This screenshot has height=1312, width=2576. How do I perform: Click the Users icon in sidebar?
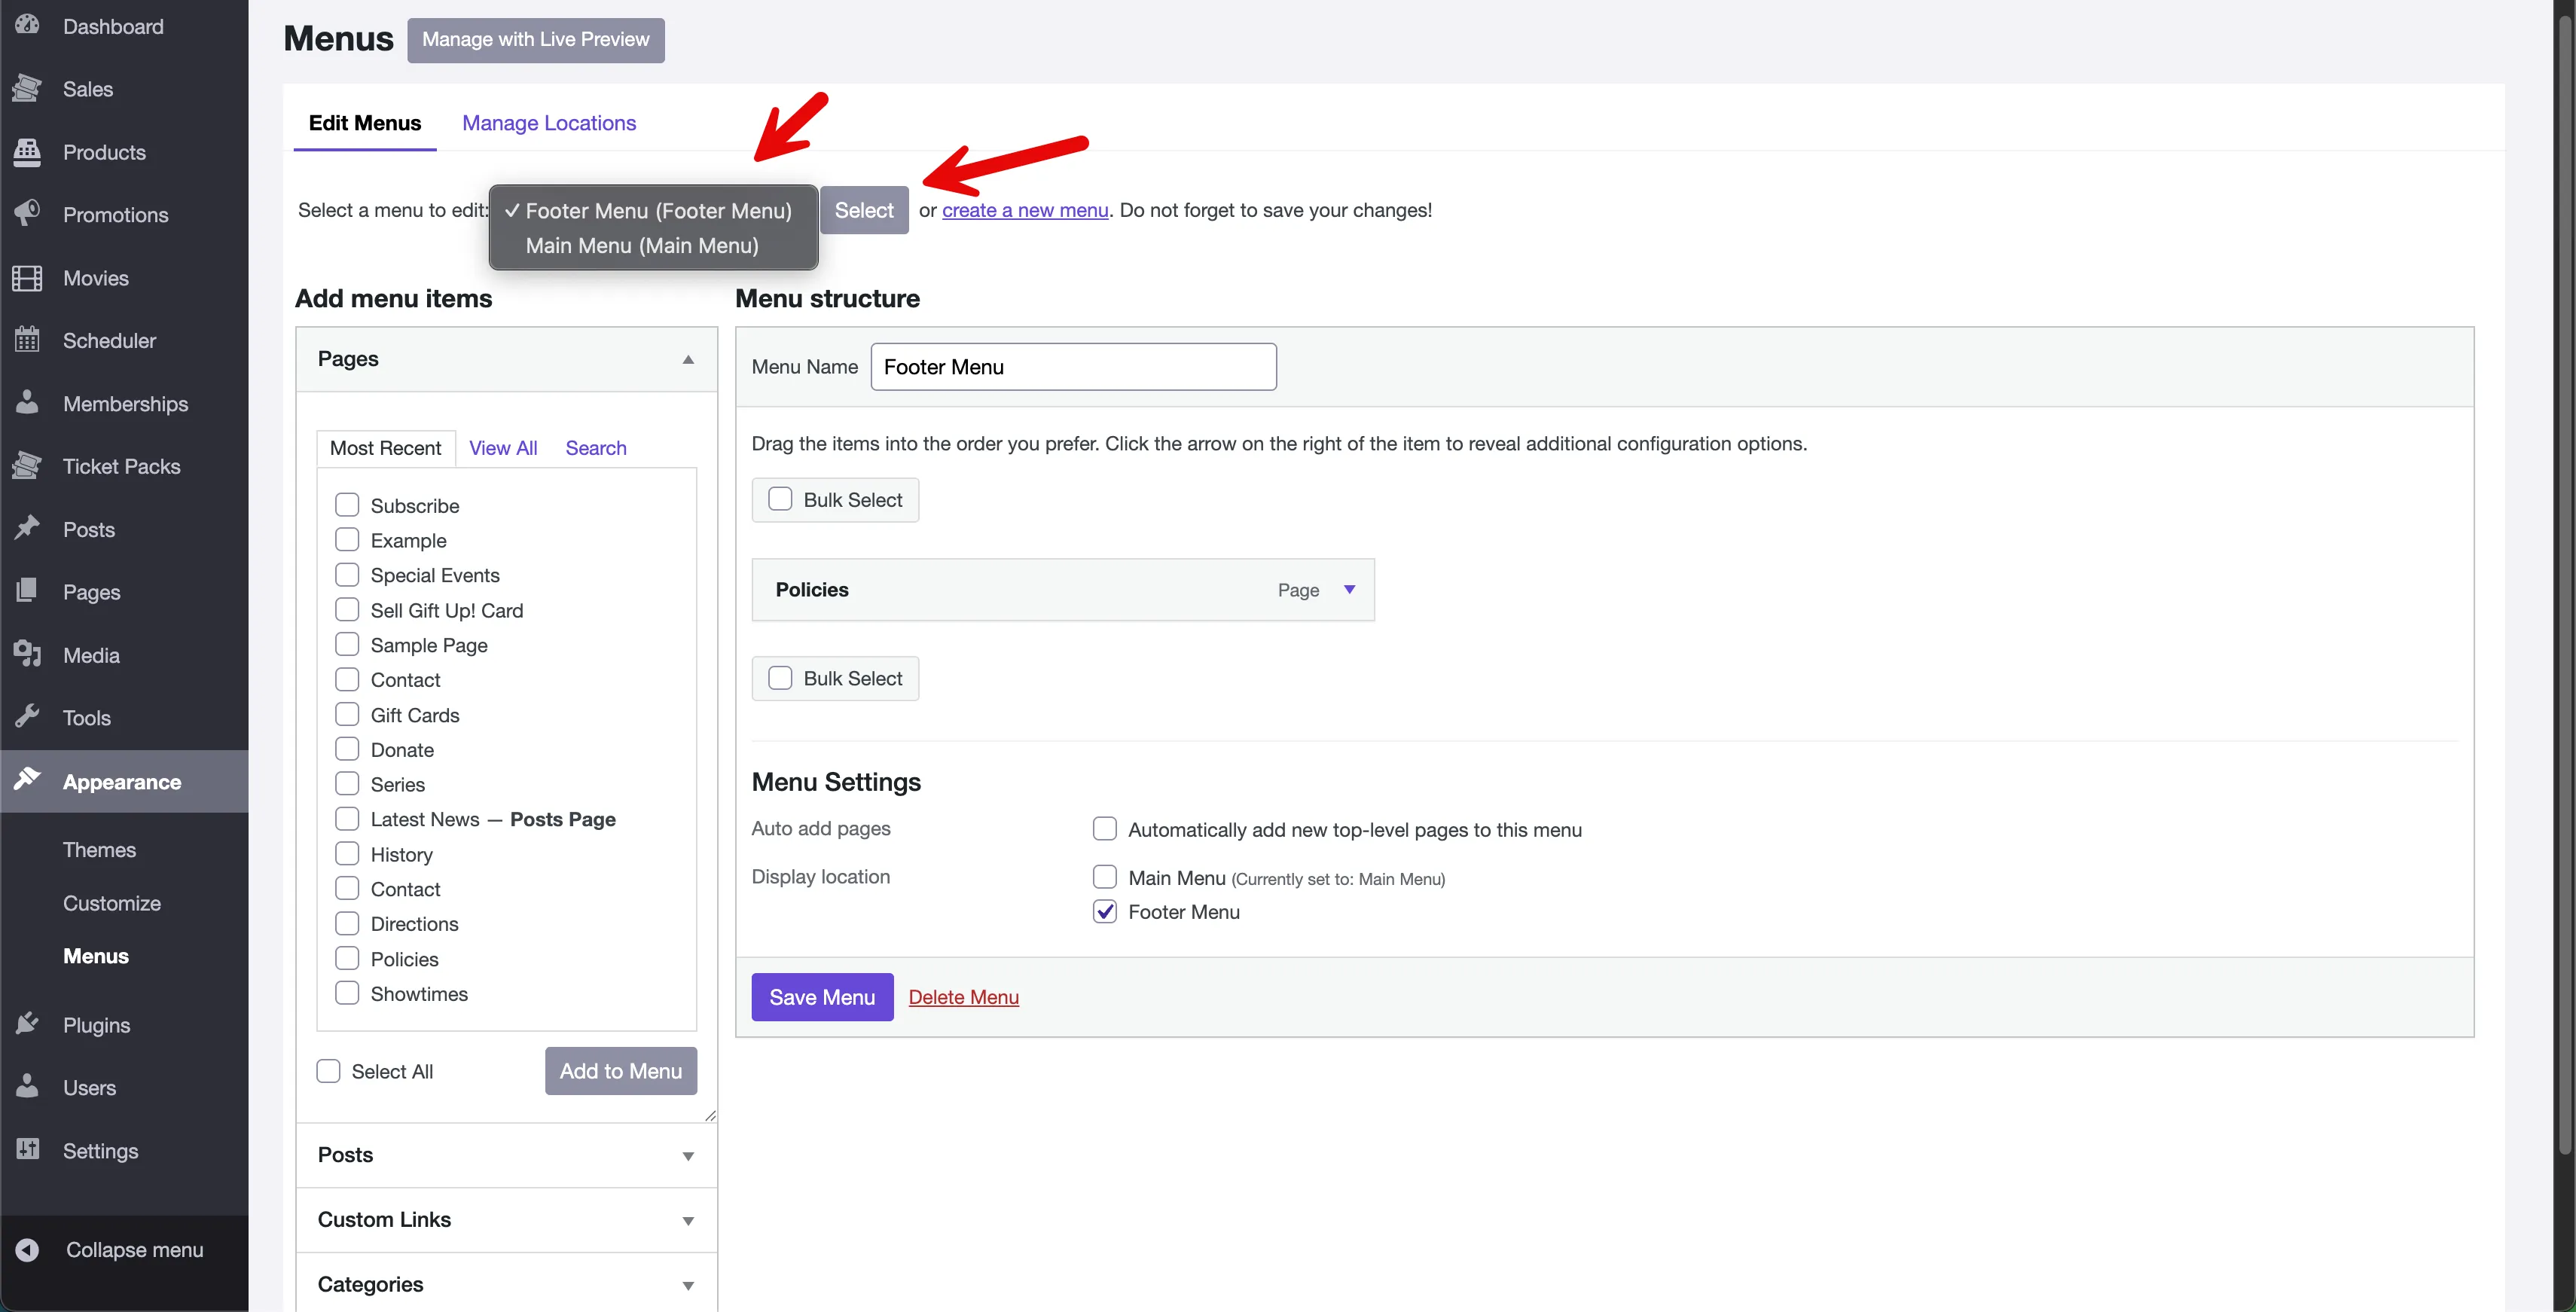pyautogui.click(x=27, y=1087)
